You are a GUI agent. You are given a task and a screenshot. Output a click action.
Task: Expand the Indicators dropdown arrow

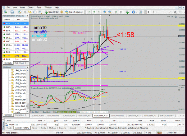pyautogui.click(x=130, y=12)
